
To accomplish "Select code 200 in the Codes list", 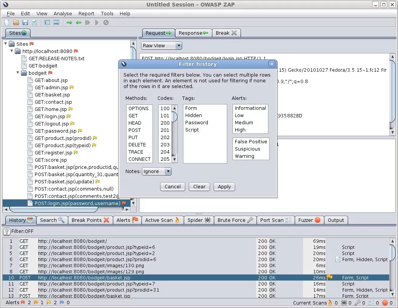I will point(165,123).
